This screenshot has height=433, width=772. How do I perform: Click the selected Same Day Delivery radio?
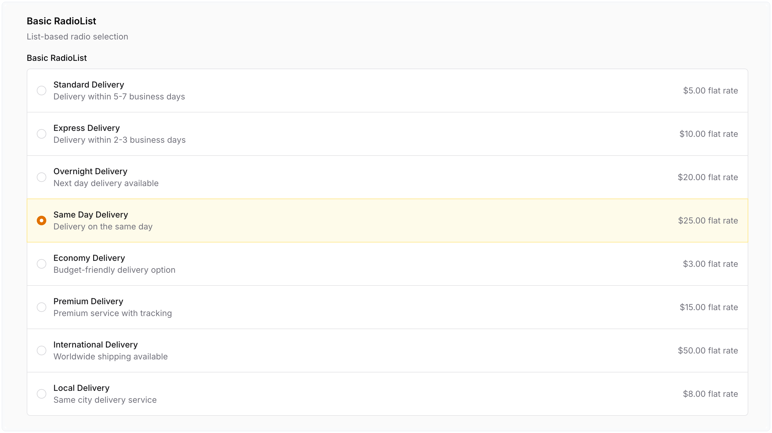(x=41, y=221)
